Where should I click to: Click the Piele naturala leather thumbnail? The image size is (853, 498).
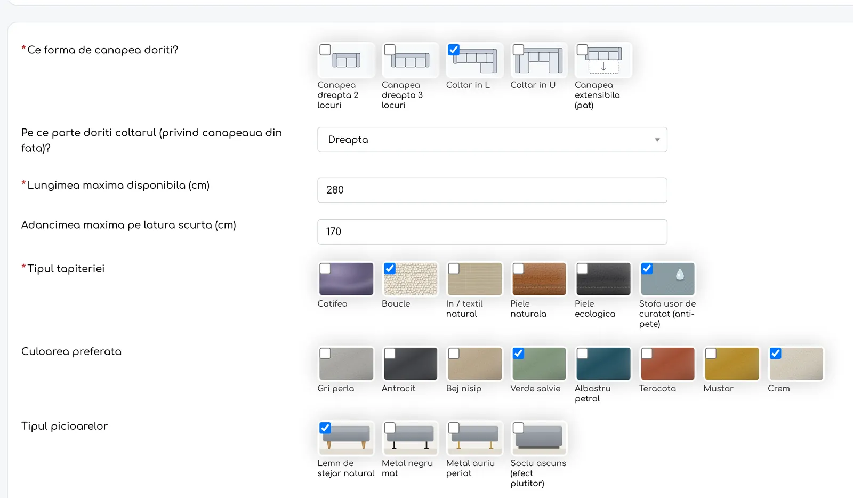click(x=540, y=279)
